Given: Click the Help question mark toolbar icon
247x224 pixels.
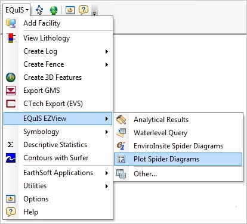Looking at the screenshot, I should (x=84, y=10).
